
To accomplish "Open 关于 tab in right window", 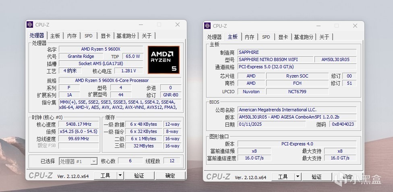I will click(x=324, y=37).
